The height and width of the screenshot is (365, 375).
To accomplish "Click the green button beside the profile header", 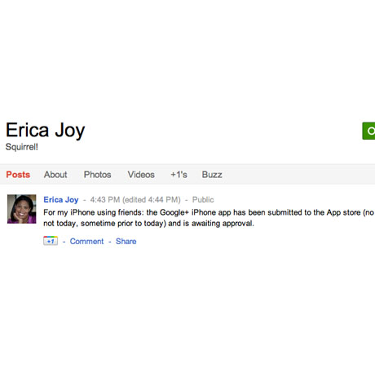I will [x=368, y=131].
